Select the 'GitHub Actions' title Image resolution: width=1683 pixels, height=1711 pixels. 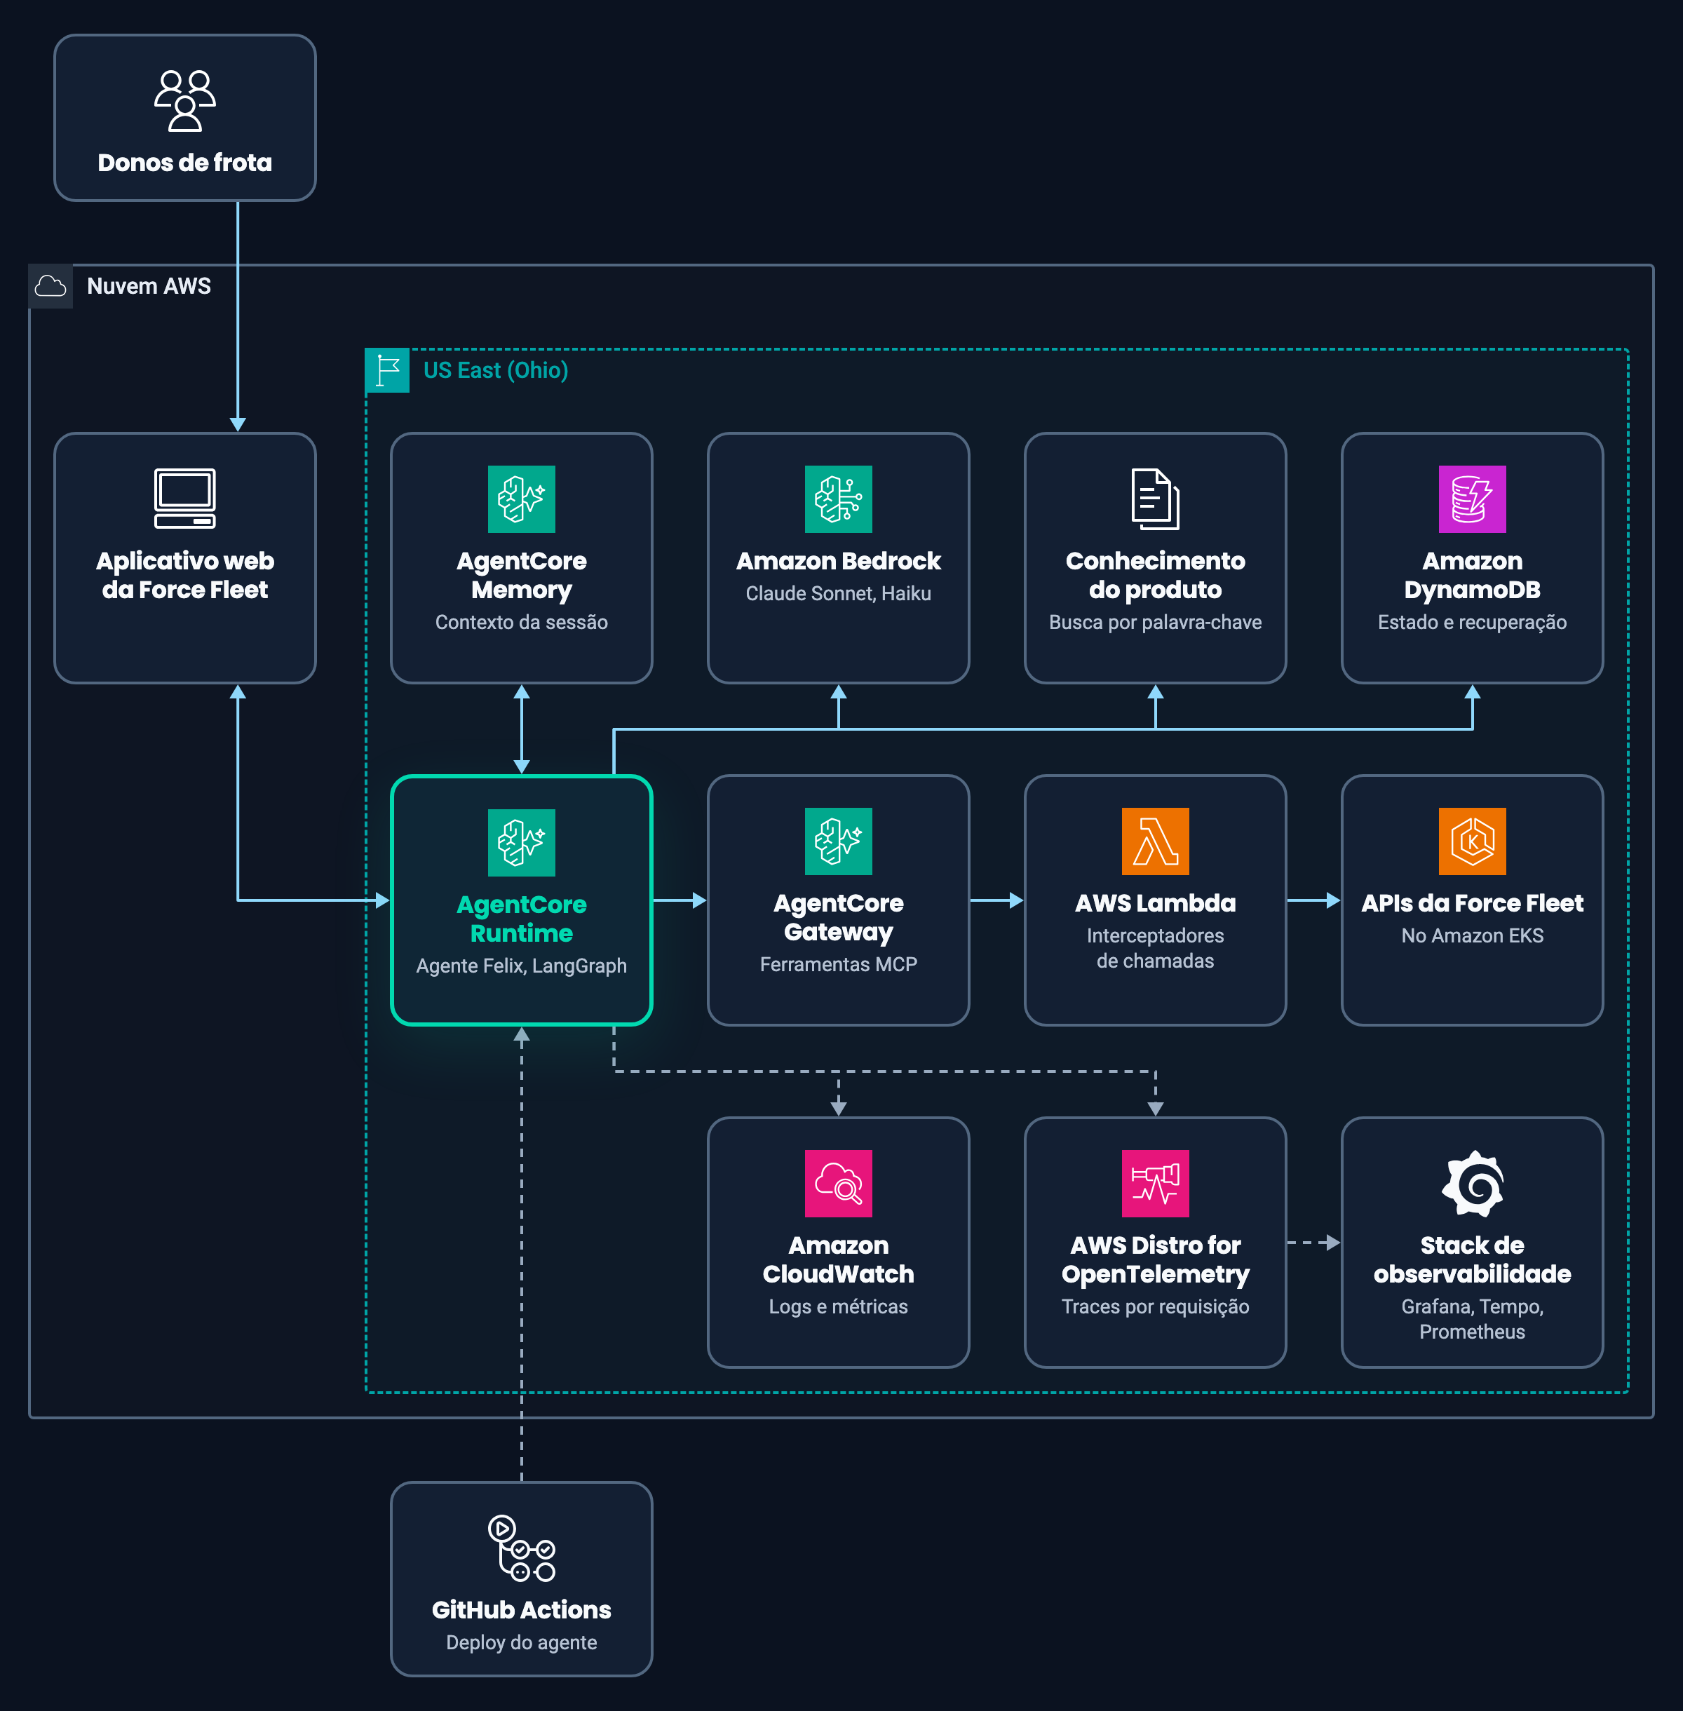point(522,1610)
